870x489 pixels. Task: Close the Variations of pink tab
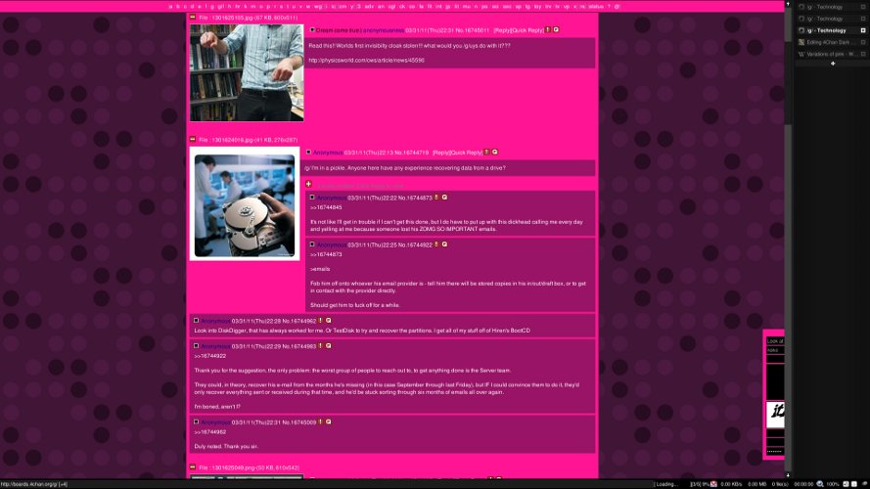point(863,54)
